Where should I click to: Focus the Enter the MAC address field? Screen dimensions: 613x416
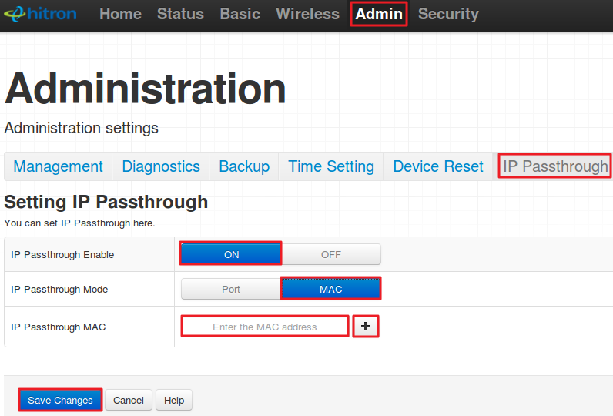(x=265, y=327)
